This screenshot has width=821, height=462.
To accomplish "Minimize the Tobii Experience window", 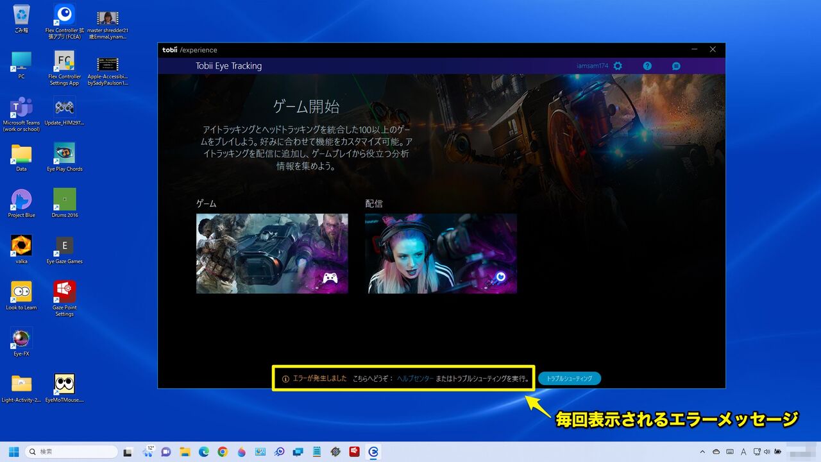I will tap(695, 49).
